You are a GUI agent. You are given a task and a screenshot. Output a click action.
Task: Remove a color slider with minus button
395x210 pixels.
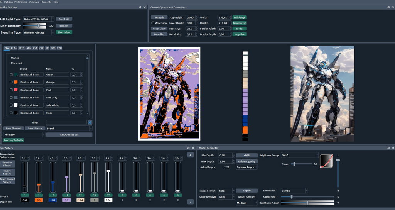[190, 202]
